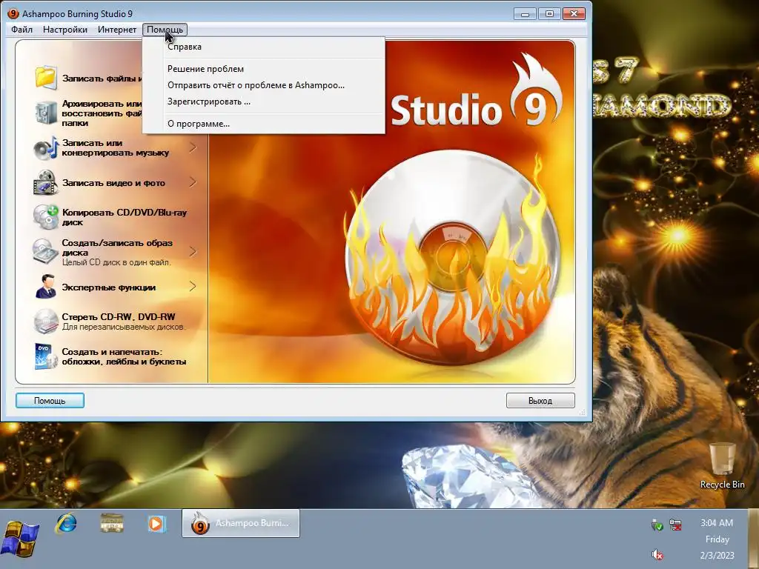This screenshot has height=569, width=759.
Task: Click the Windows Start orb
Action: point(21,539)
